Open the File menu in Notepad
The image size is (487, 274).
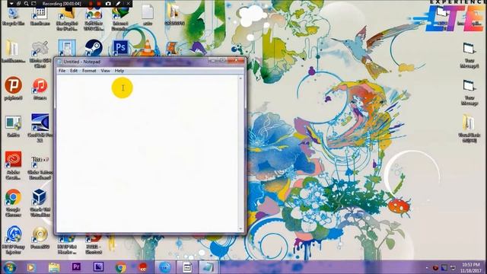coord(62,71)
